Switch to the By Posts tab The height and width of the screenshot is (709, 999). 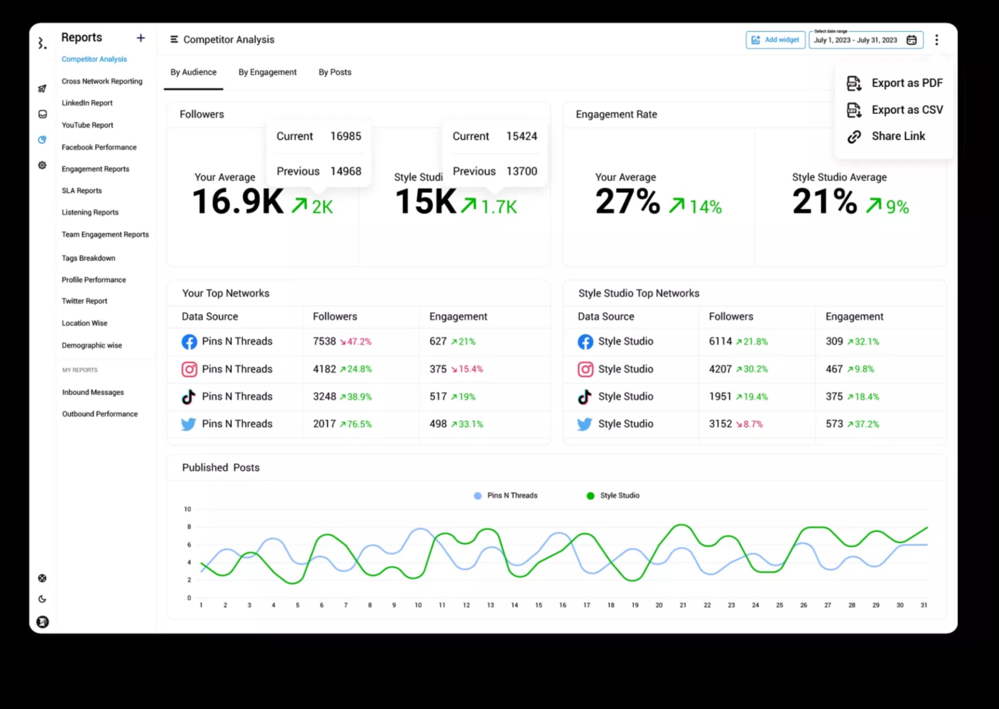(335, 72)
